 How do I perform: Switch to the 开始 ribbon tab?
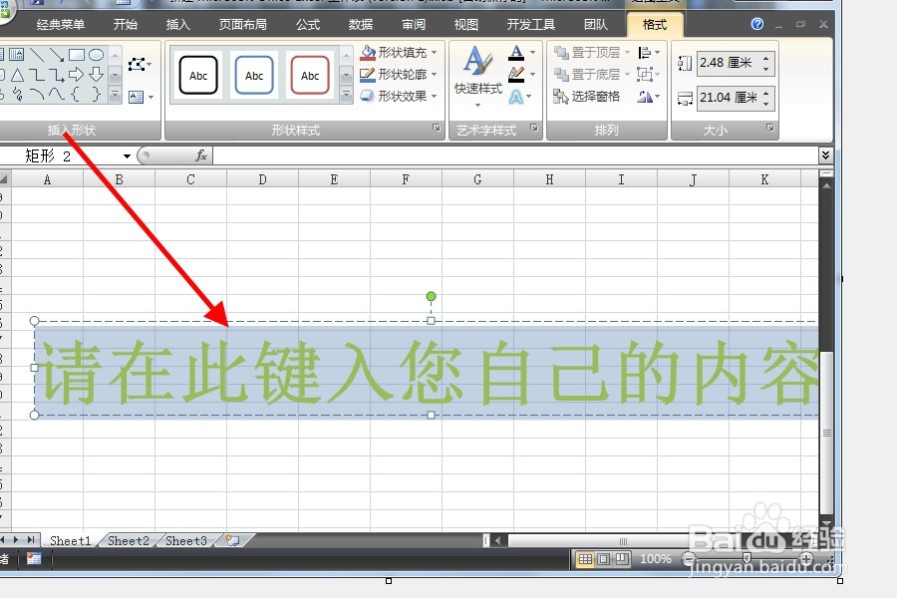click(x=126, y=23)
